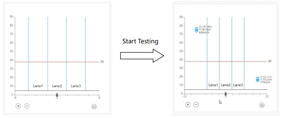
Task: Pause the right chart with pause icon
Action: coord(262,105)
